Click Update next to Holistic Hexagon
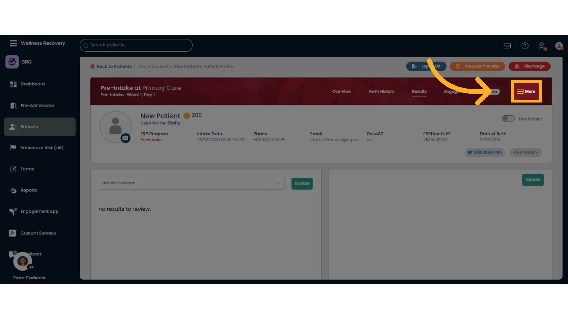 click(x=302, y=183)
